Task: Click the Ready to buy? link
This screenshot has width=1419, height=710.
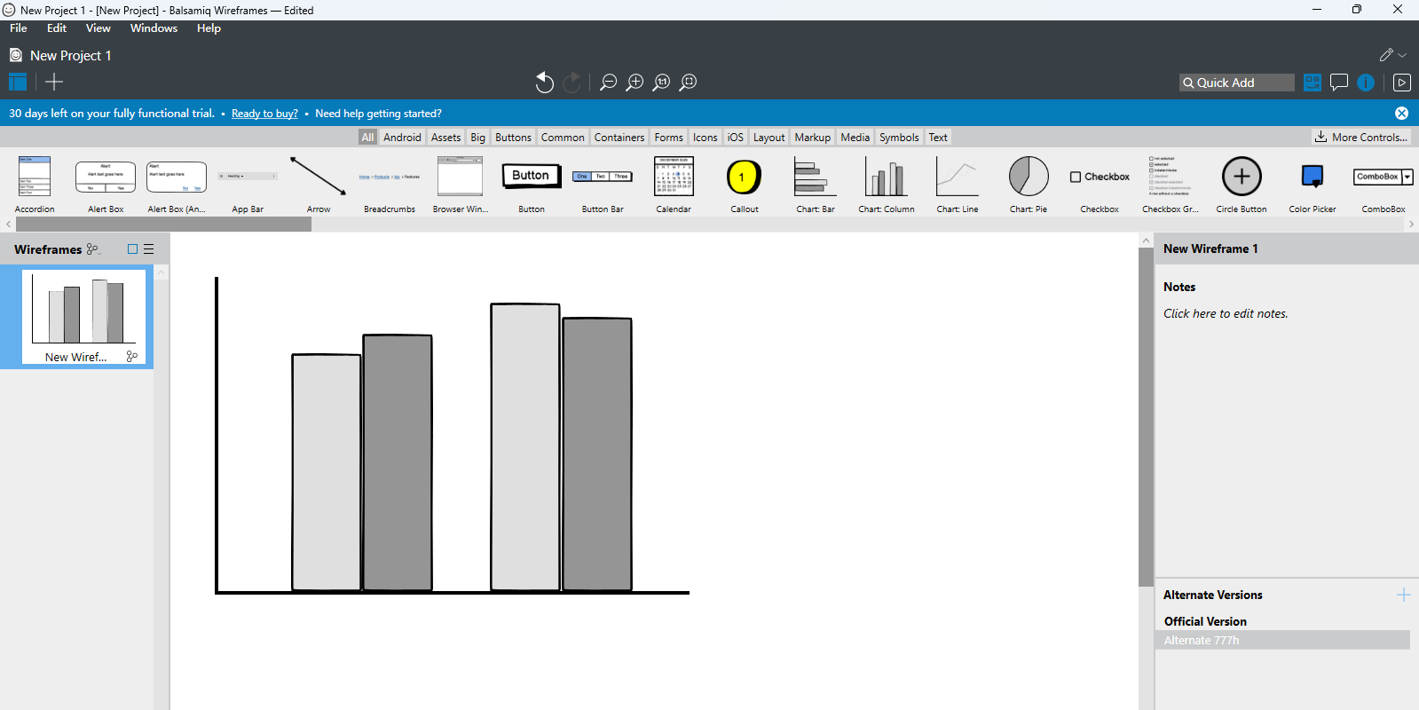Action: coord(264,114)
